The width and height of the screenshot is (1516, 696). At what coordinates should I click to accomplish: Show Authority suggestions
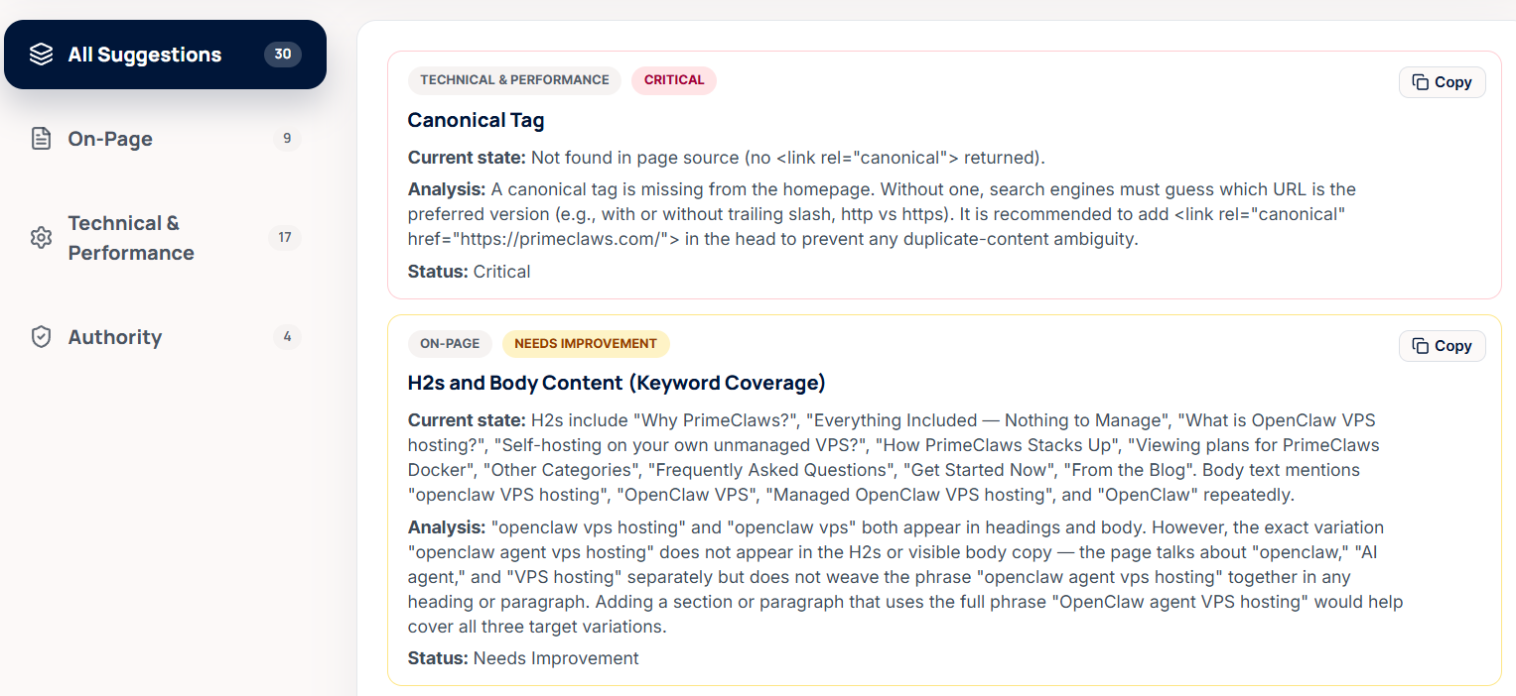pos(165,337)
